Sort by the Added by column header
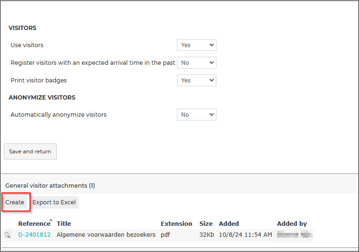This screenshot has width=359, height=252. (292, 223)
